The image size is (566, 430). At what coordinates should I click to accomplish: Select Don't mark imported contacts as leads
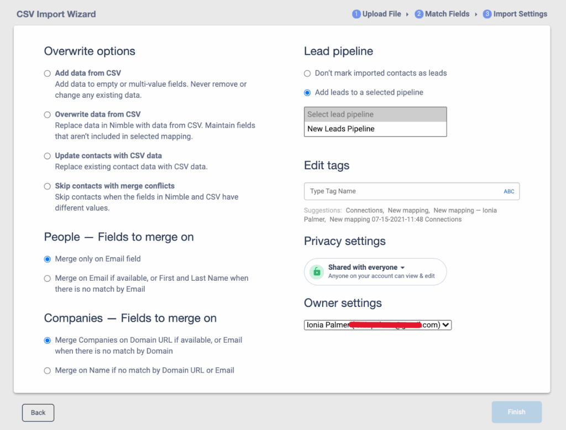[x=307, y=73]
